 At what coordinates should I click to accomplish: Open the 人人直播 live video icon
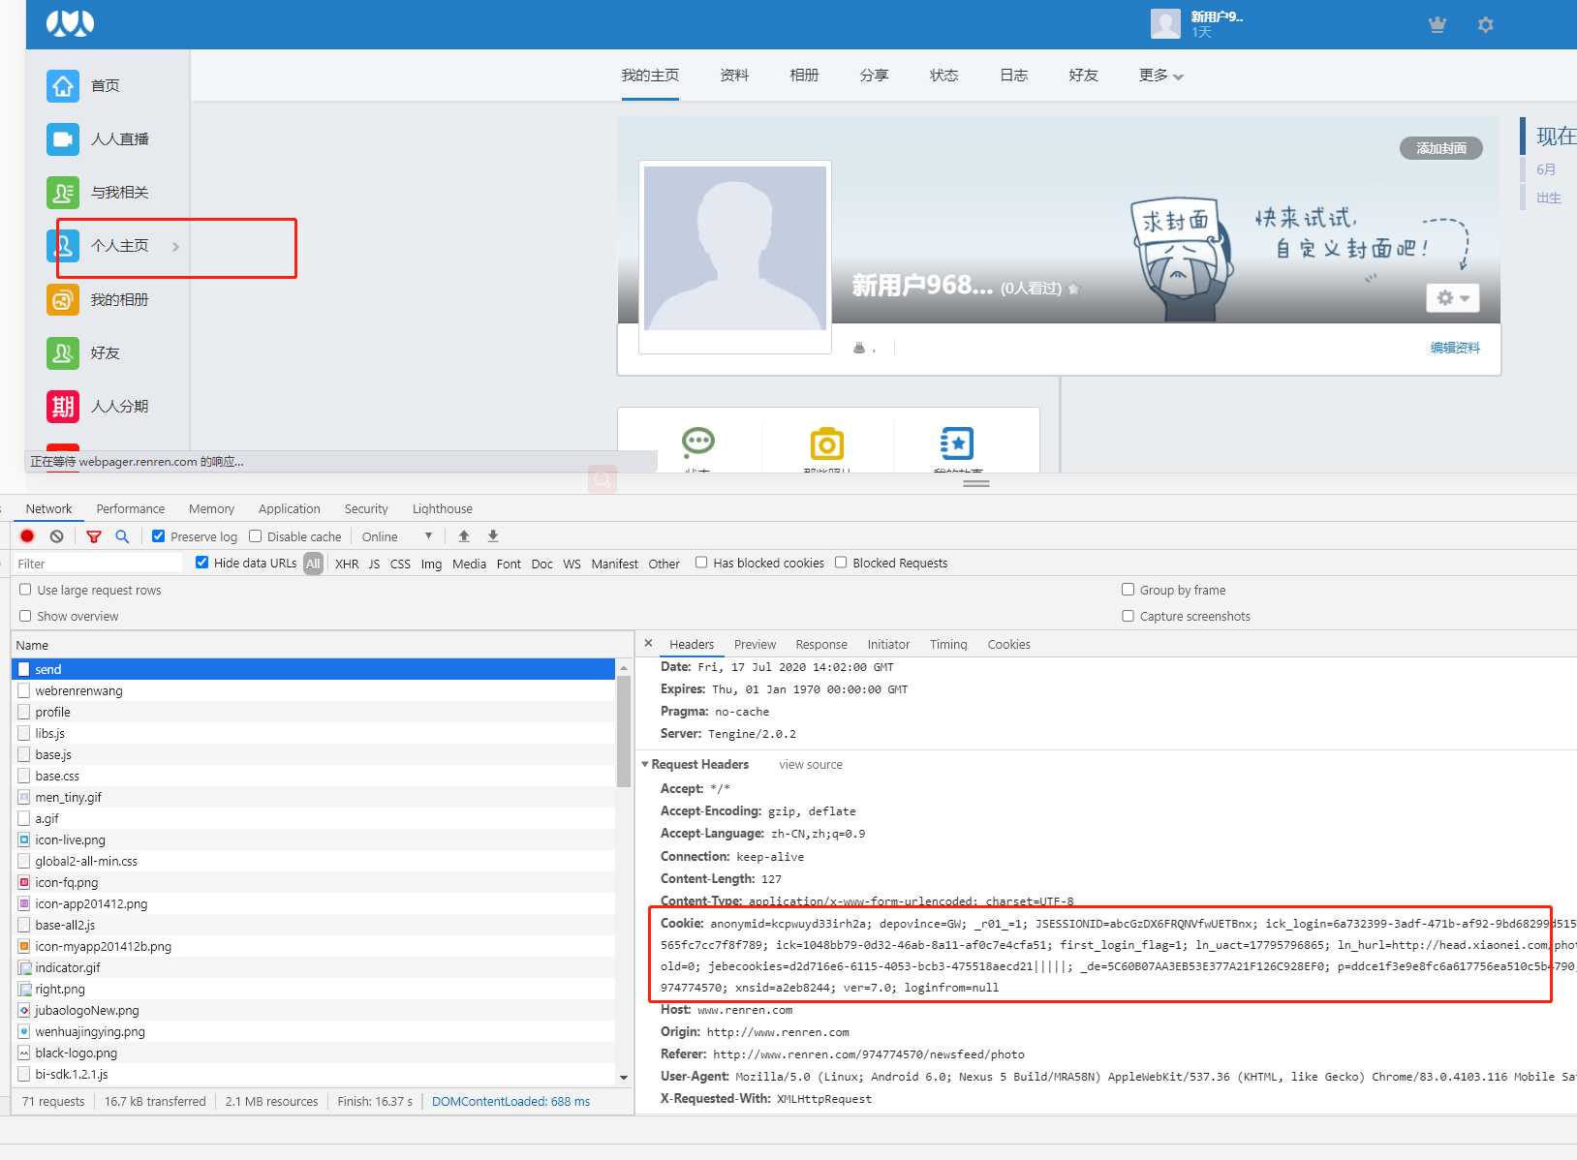click(x=63, y=139)
